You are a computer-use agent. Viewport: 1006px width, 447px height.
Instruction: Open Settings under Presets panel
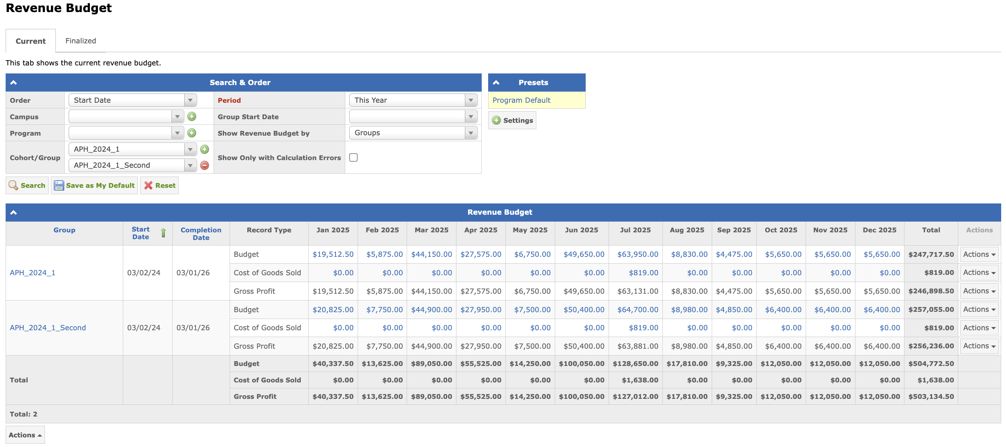click(x=512, y=120)
